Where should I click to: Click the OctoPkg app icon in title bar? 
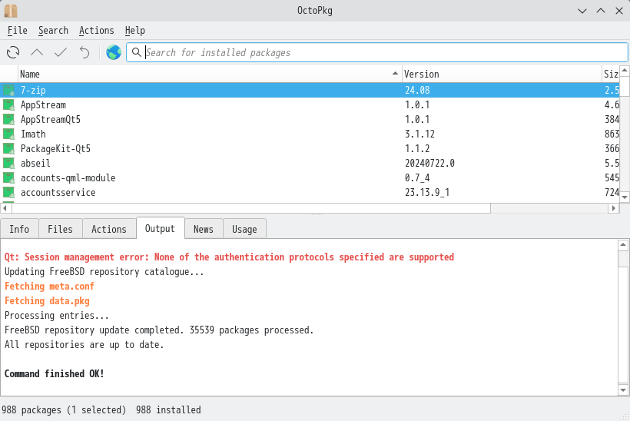[11, 11]
